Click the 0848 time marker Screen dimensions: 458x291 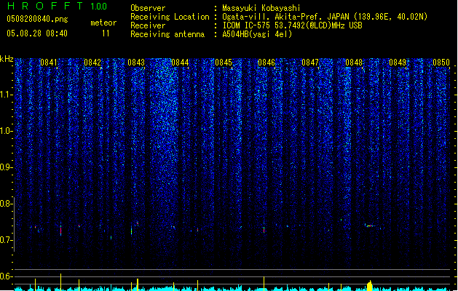pos(354,63)
